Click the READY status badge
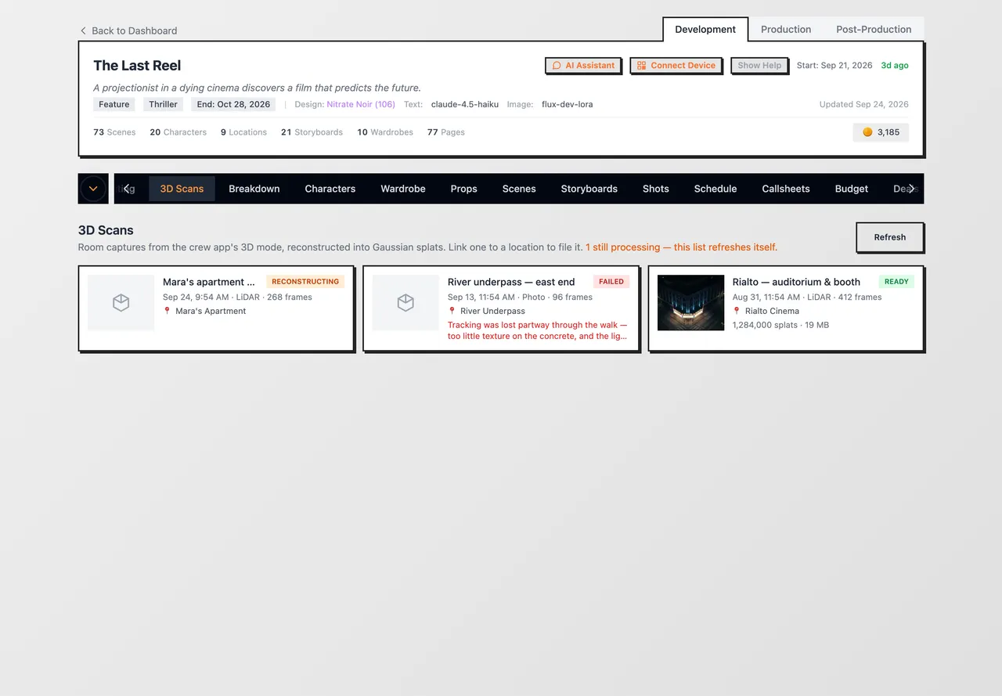This screenshot has width=1002, height=696. (896, 282)
